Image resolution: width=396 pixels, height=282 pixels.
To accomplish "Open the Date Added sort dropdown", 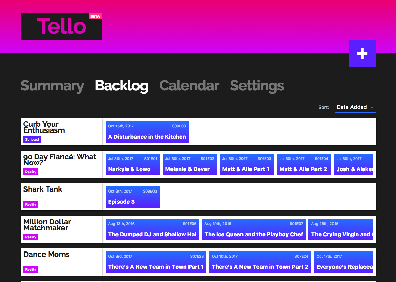I will pos(351,107).
